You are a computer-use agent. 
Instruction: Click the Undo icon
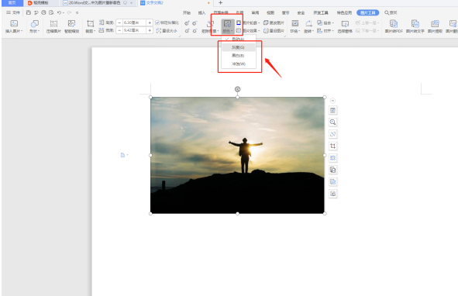click(60, 12)
